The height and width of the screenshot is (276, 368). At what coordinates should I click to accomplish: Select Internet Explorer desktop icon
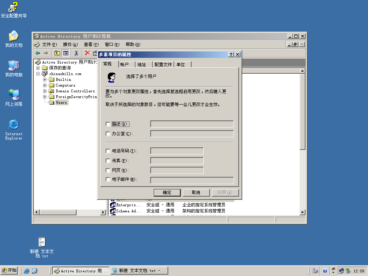14,129
